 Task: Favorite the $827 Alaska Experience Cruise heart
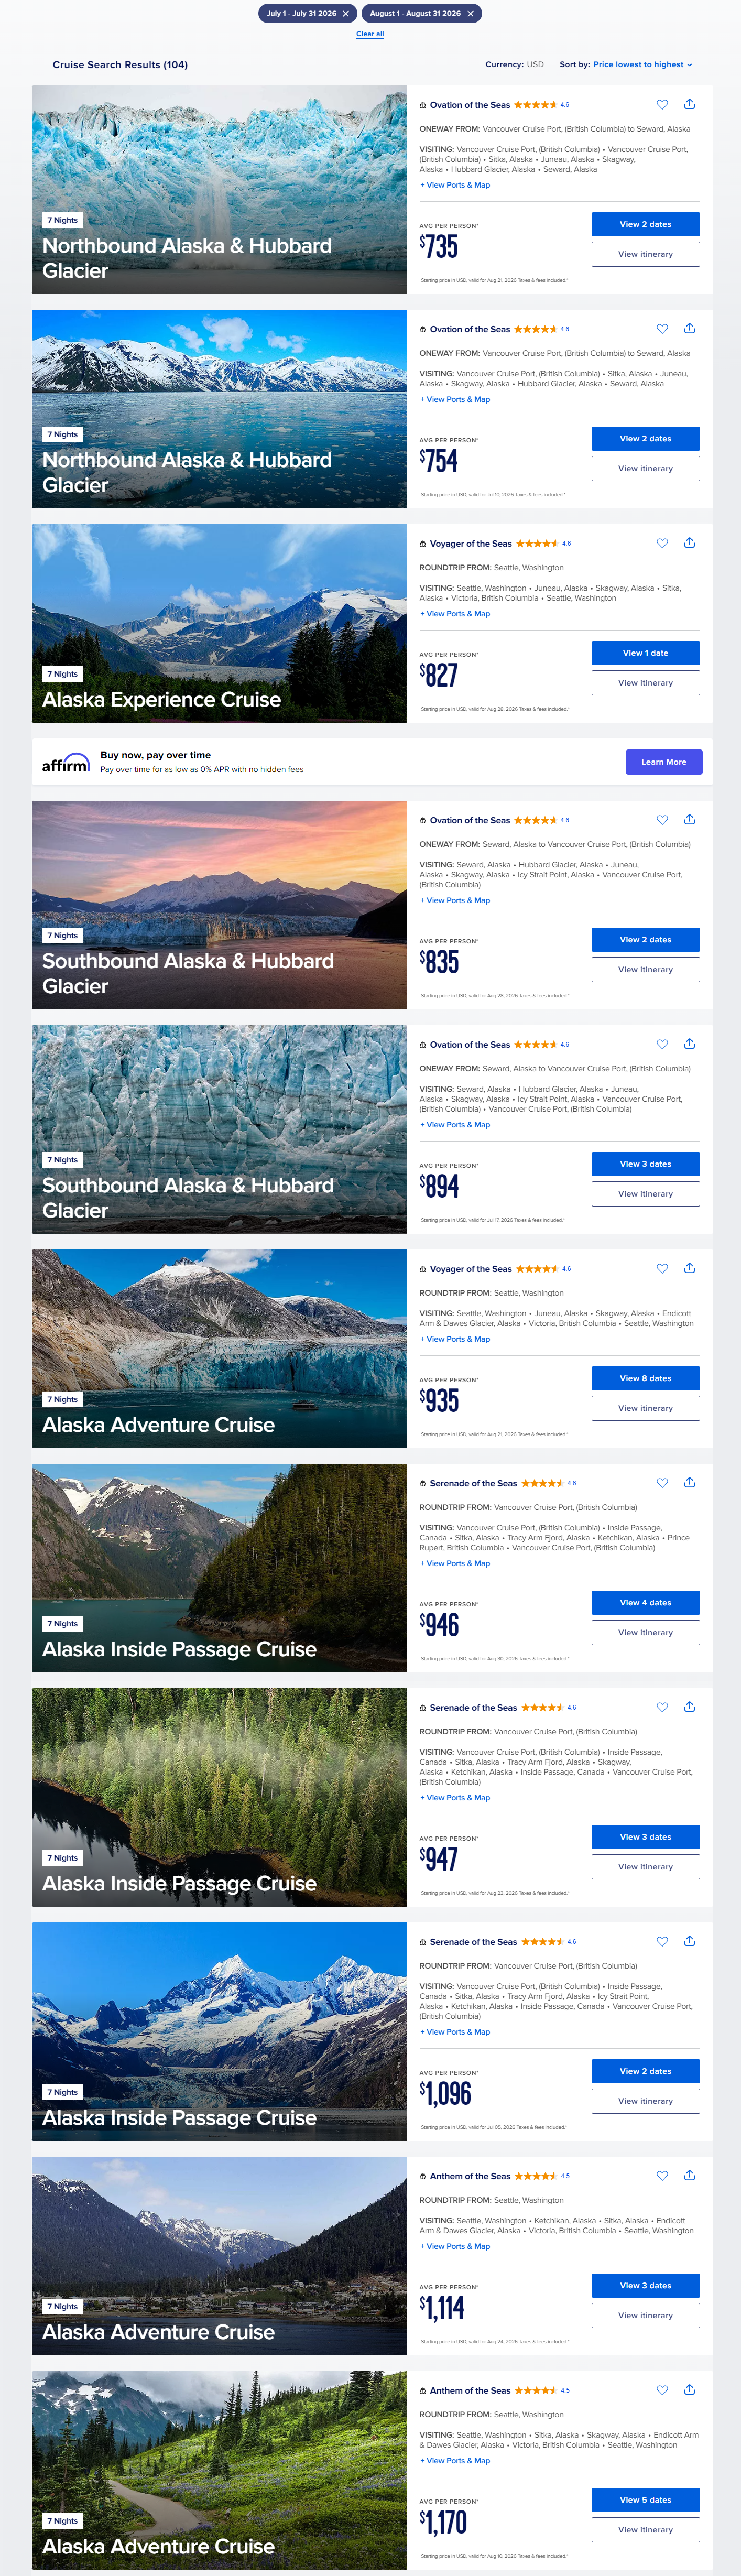[662, 543]
